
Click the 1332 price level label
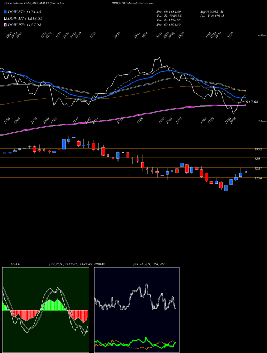click(x=258, y=149)
